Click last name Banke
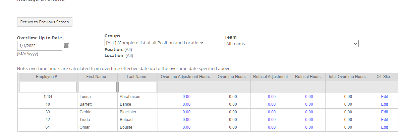The width and height of the screenshot is (402, 132). [125, 104]
